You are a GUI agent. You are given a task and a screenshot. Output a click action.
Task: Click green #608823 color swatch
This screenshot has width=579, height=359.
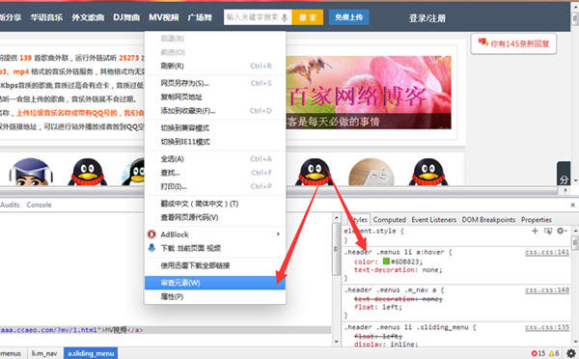tap(386, 262)
